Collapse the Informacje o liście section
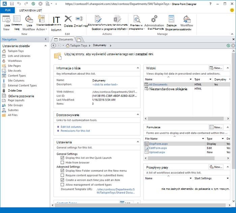236x213 pixels. [138, 68]
